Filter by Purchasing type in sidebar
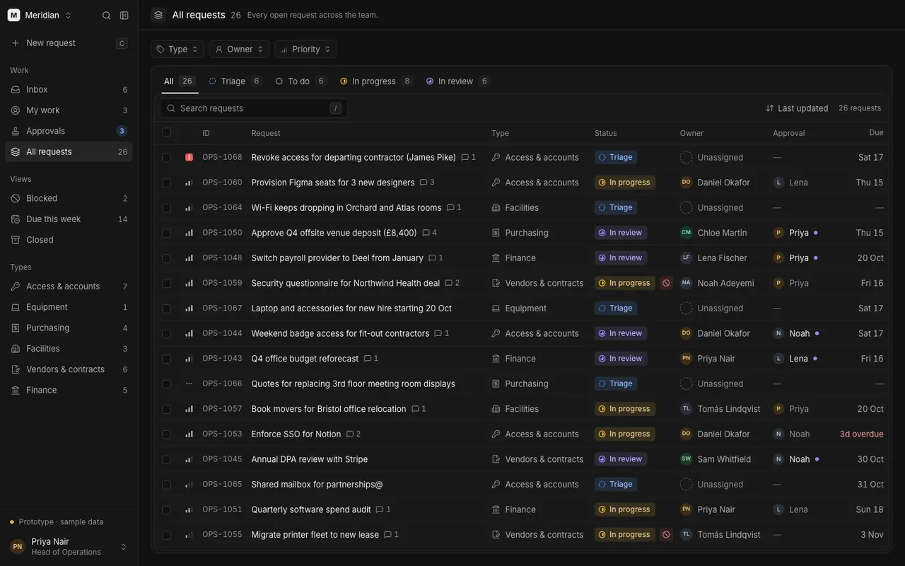 (69, 328)
